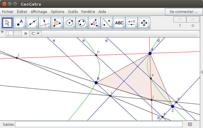203x128 pixels.
Task: Select the Perpendicular line tool
Action: click(45, 23)
